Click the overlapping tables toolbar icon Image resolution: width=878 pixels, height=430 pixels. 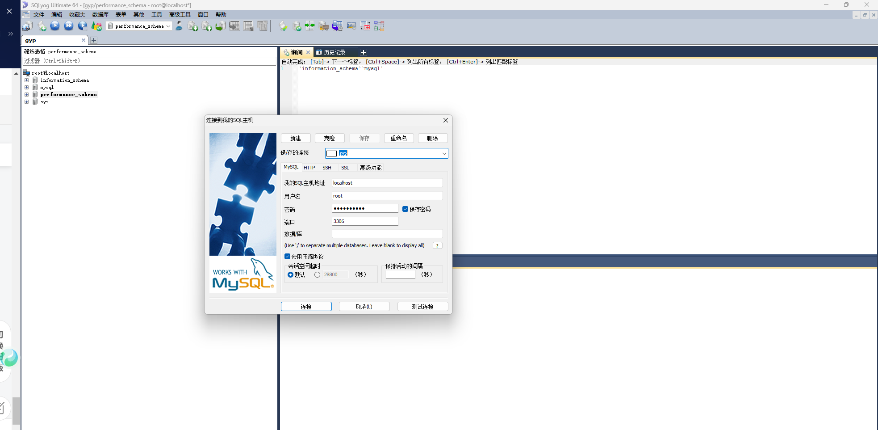(x=262, y=26)
